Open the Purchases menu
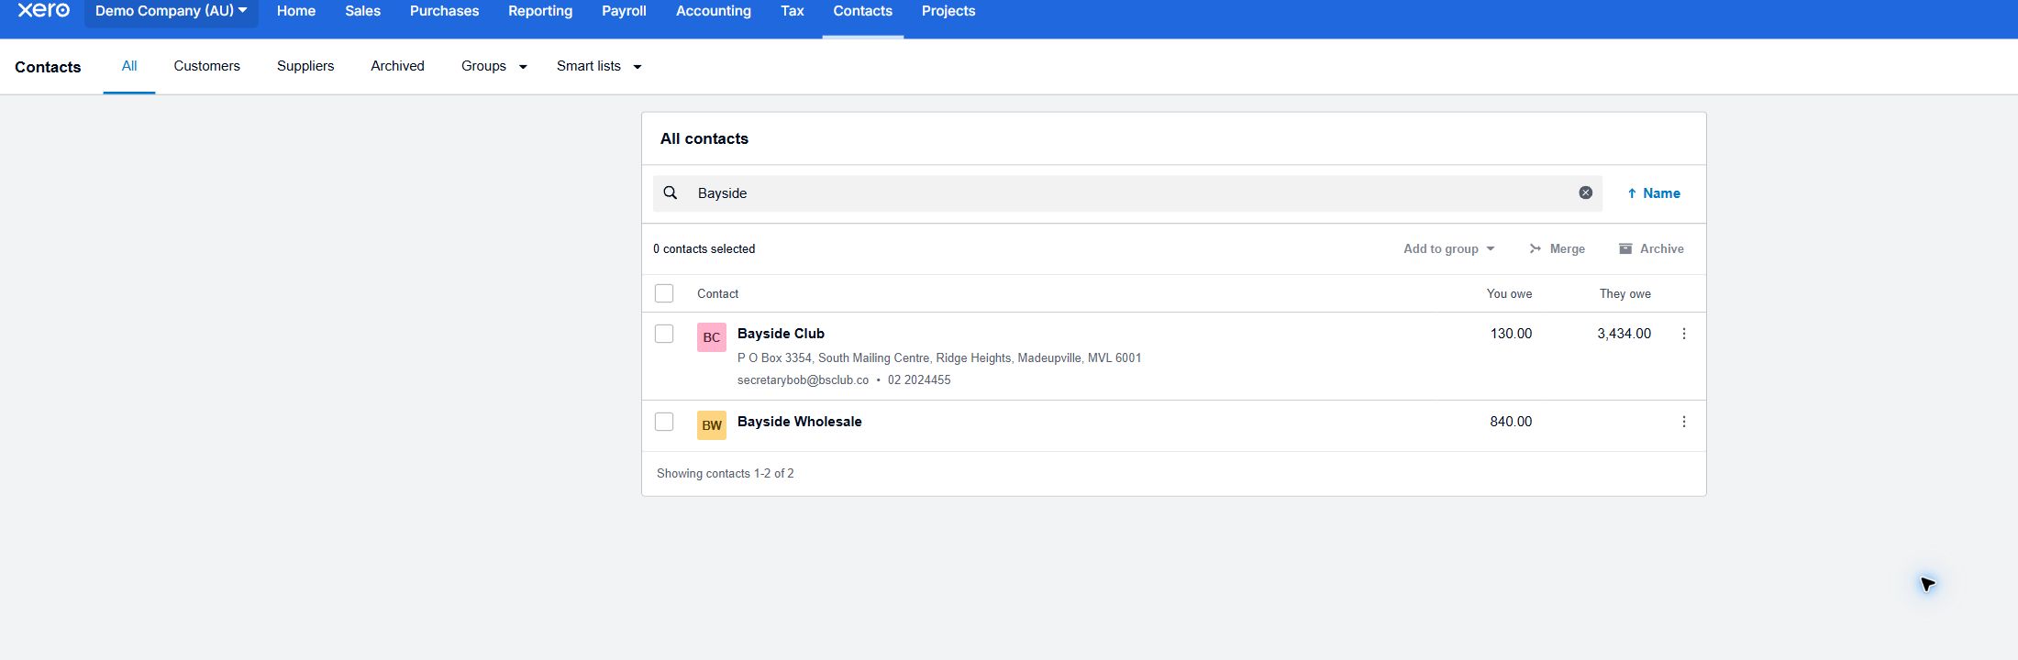Image resolution: width=2018 pixels, height=660 pixels. [x=444, y=11]
